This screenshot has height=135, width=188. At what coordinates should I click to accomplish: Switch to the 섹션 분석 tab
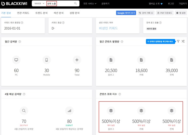pos(58,13)
